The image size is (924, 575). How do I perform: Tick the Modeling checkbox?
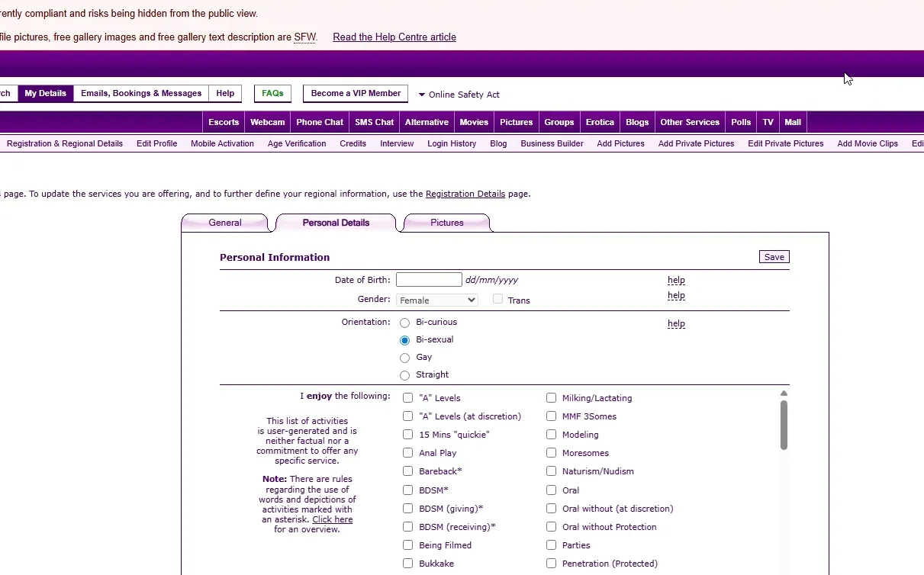pyautogui.click(x=551, y=435)
